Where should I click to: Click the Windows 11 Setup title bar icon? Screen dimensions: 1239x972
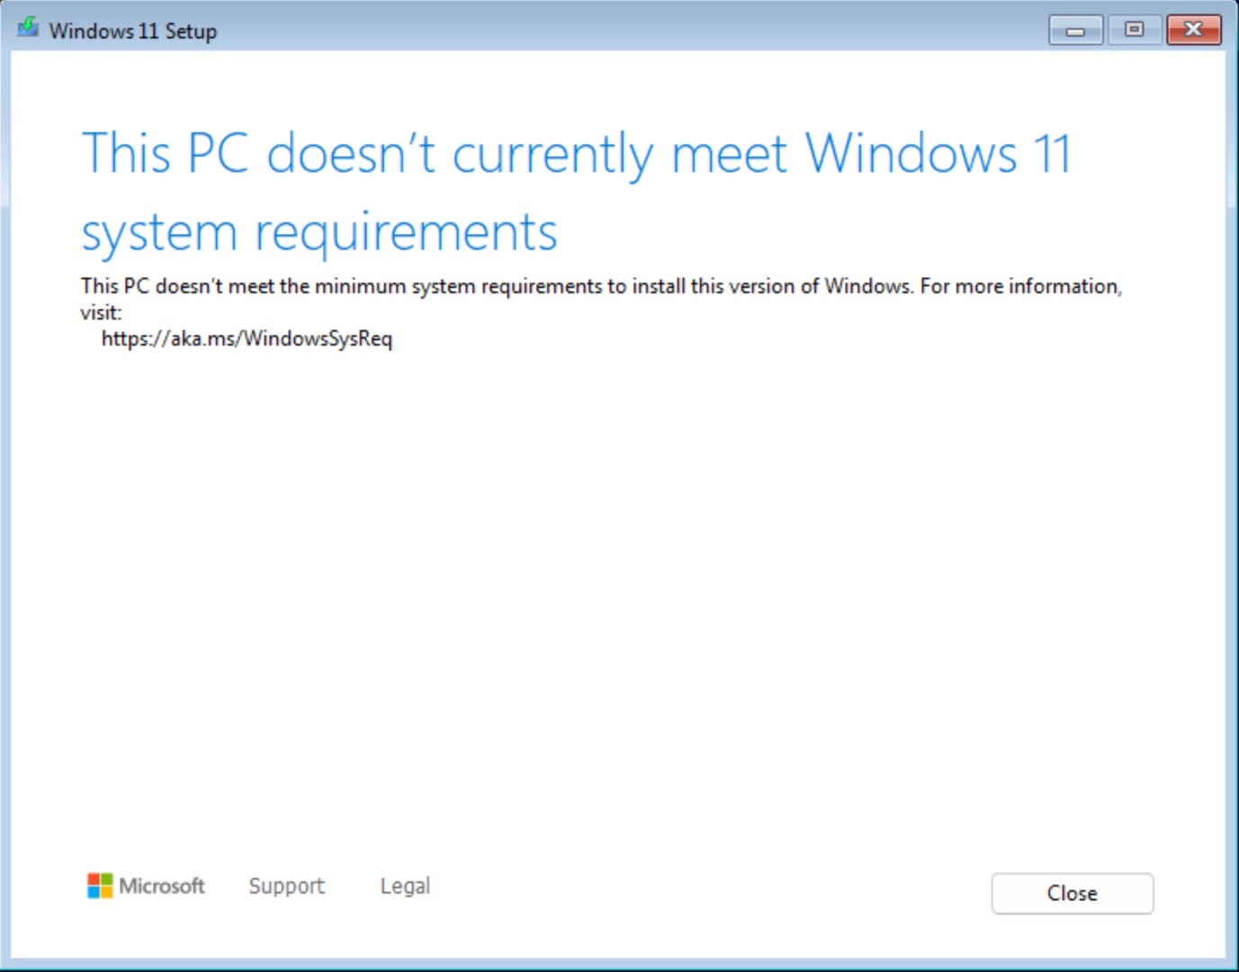tap(29, 28)
